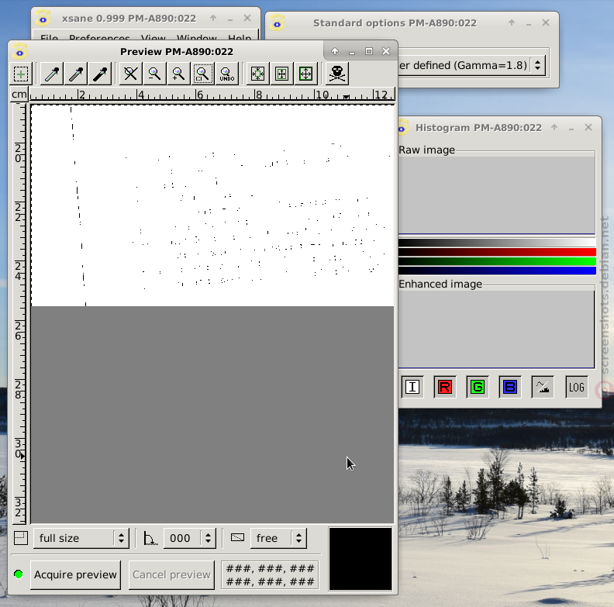Click stay-on-top arrow in Preview title bar
Screen dimensions: 614x607
click(335, 51)
